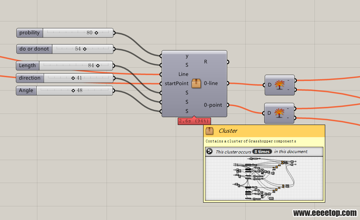Click the Line input label on cluster
360x220 pixels.
click(x=183, y=74)
